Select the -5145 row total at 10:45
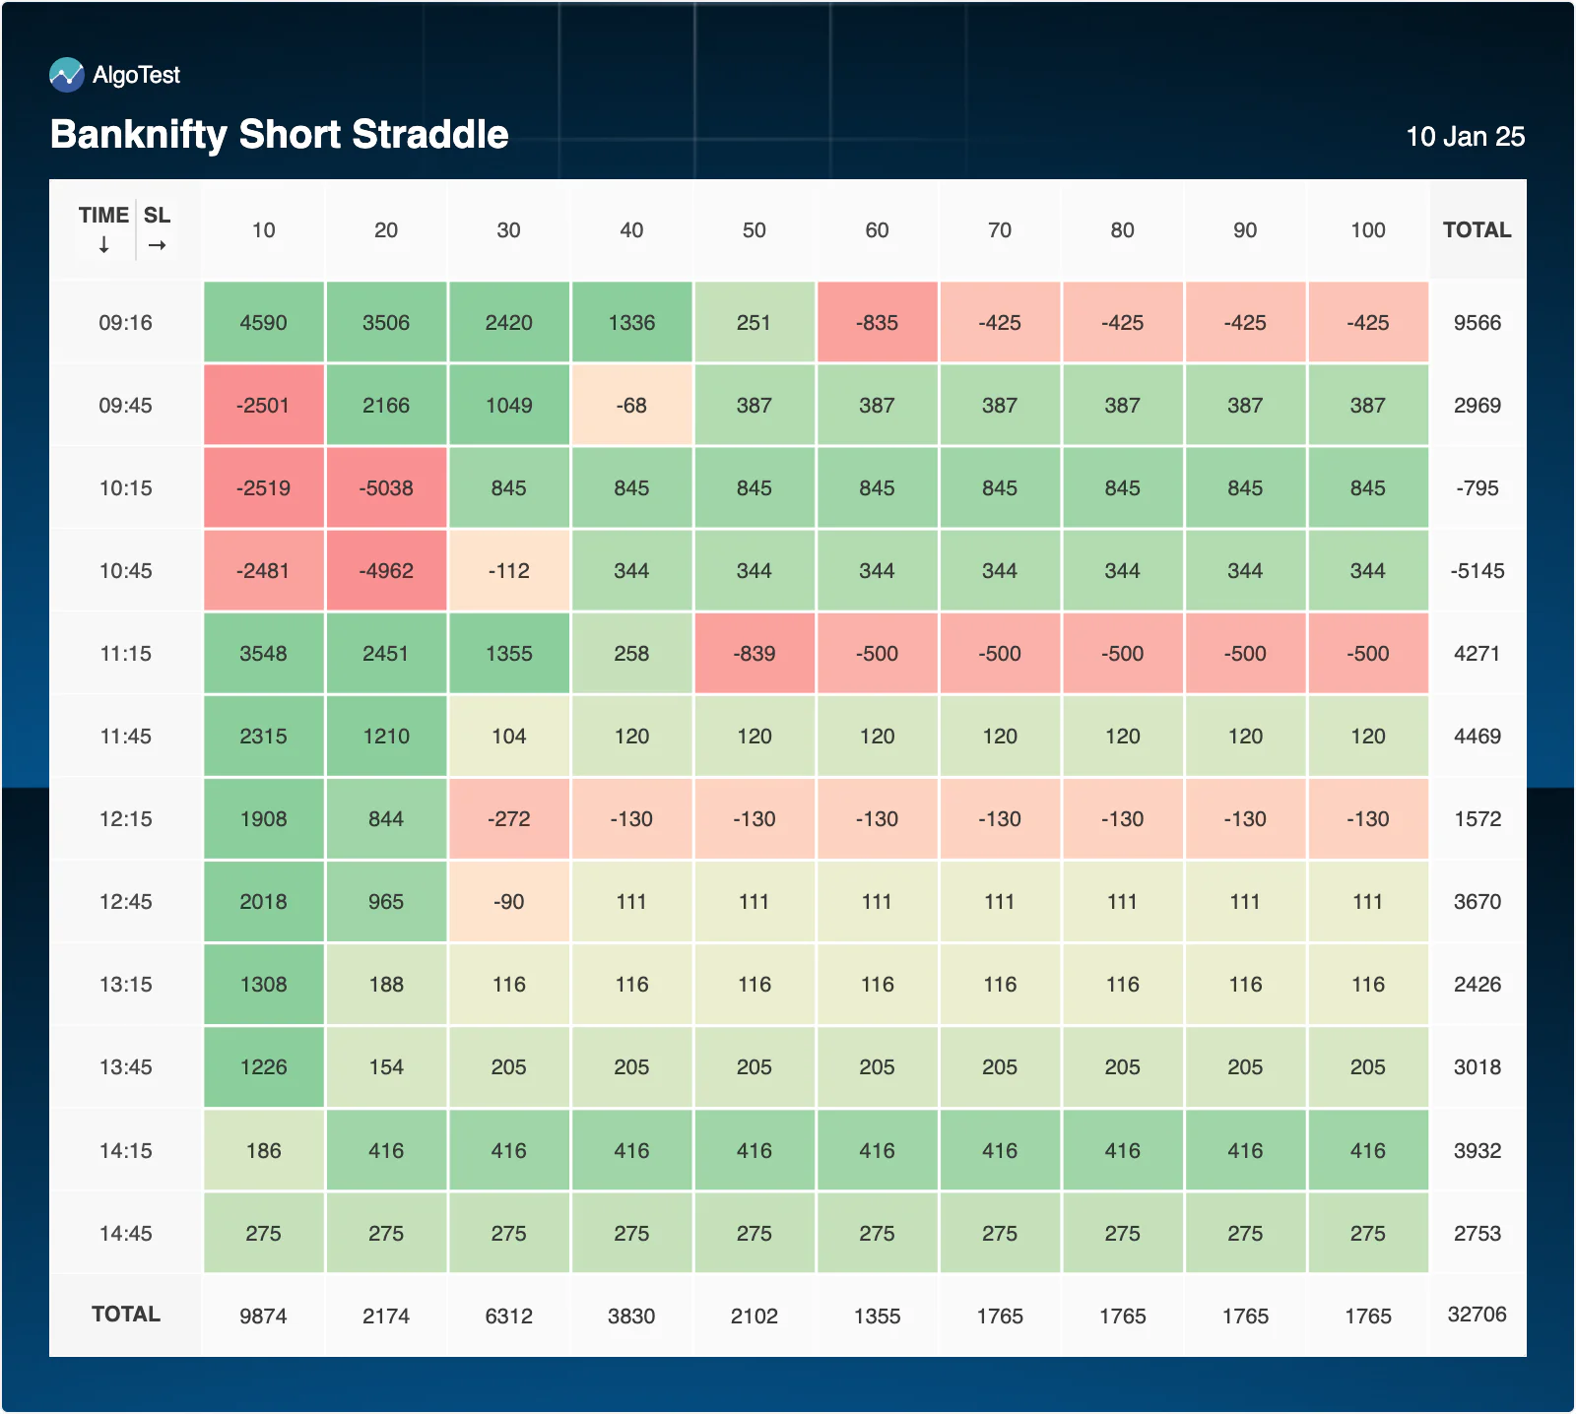 coord(1477,571)
